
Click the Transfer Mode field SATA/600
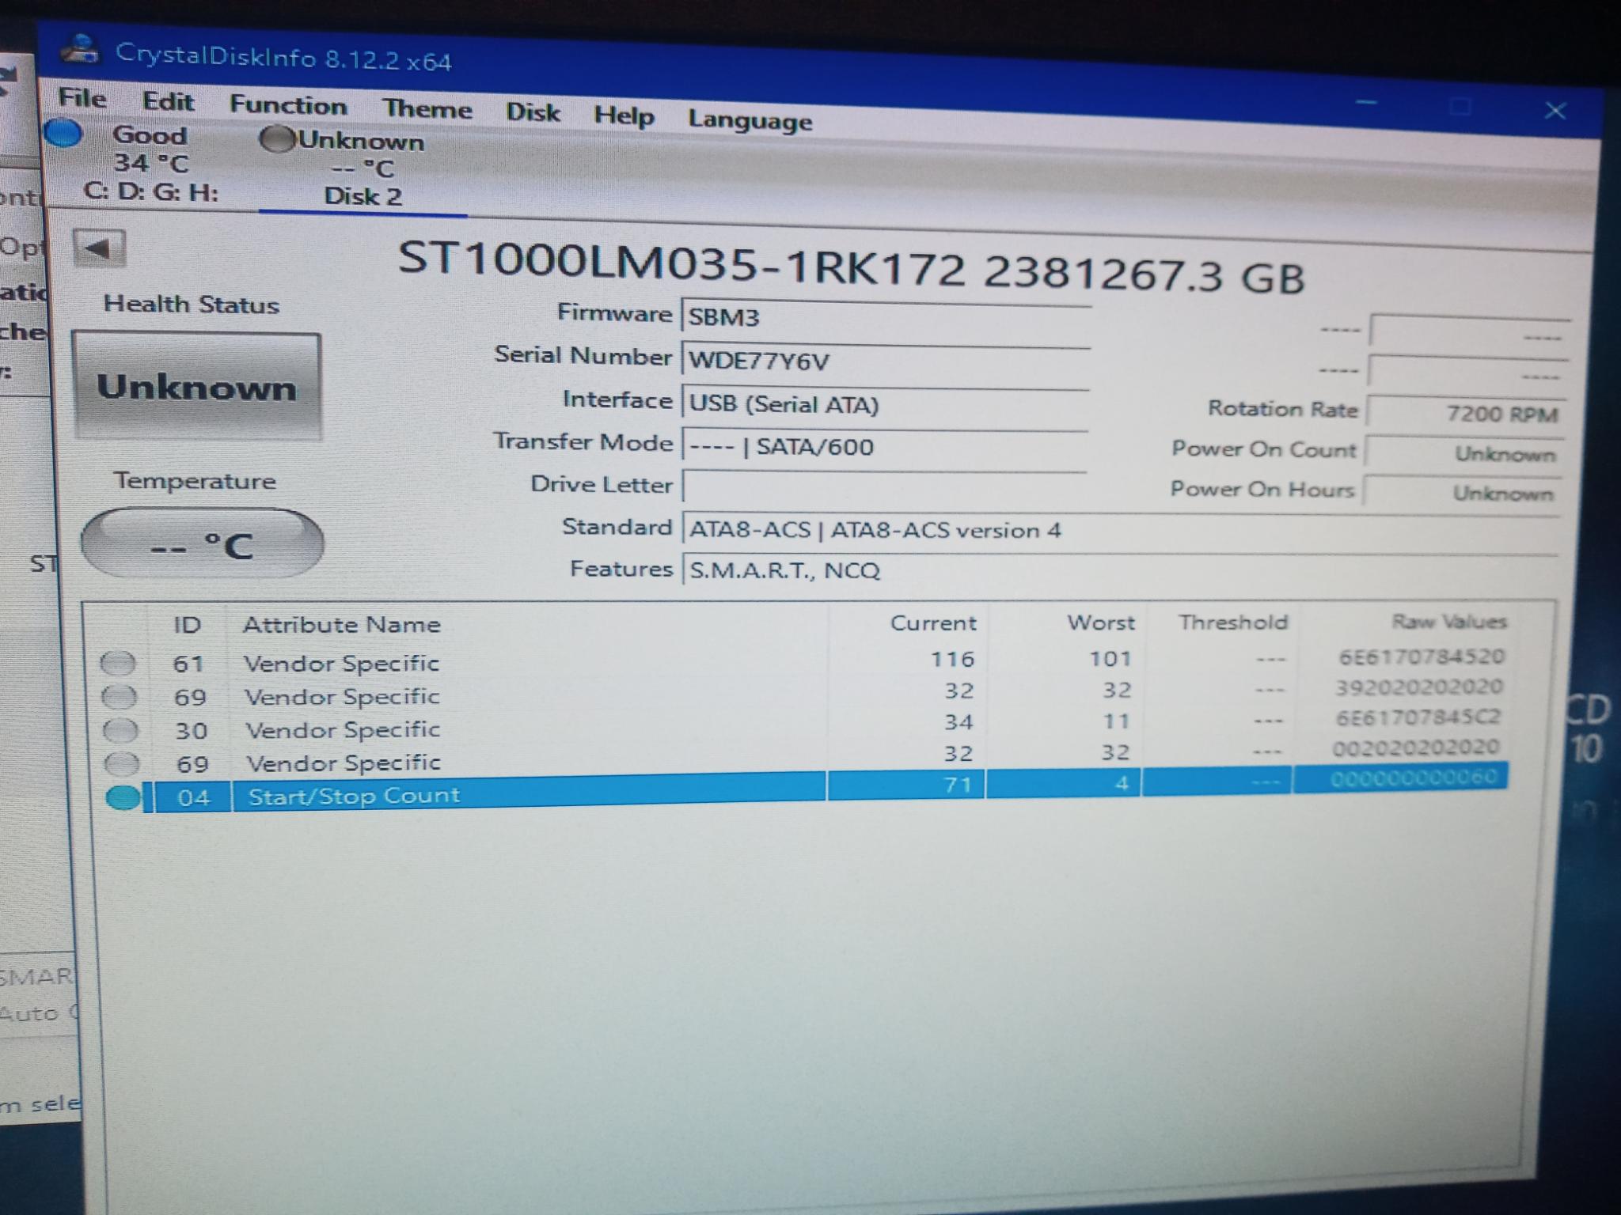883,447
